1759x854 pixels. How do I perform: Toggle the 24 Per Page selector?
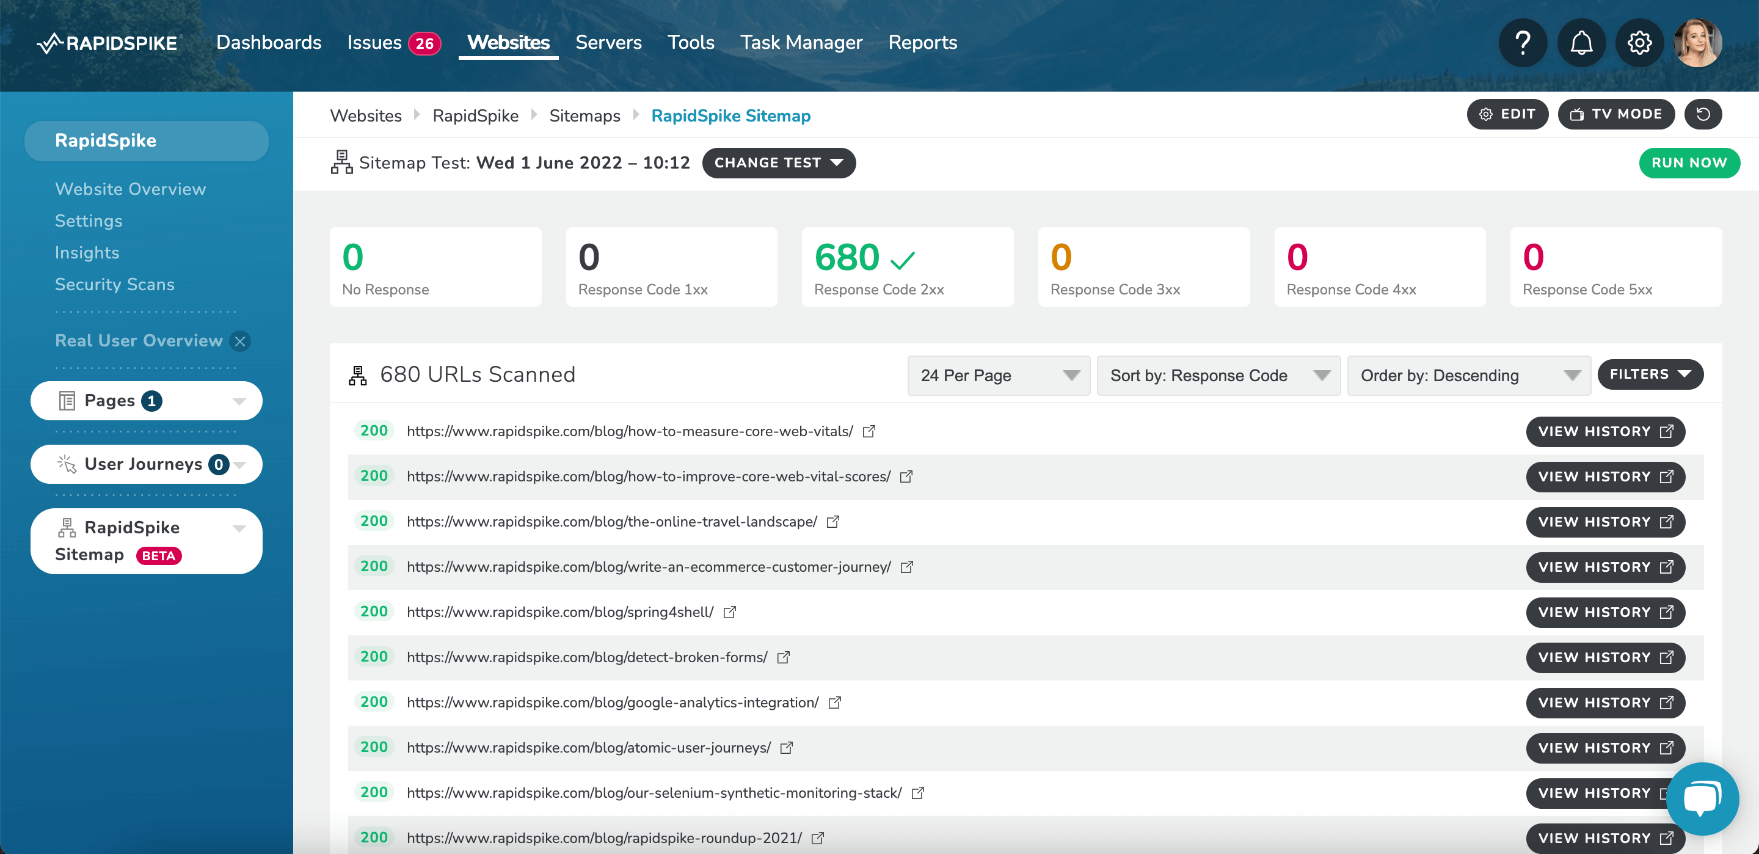pos(997,374)
